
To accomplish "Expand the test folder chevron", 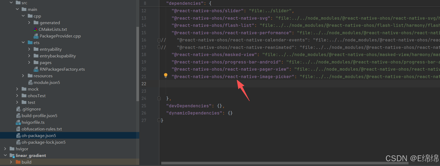I will pyautogui.click(x=17, y=102).
